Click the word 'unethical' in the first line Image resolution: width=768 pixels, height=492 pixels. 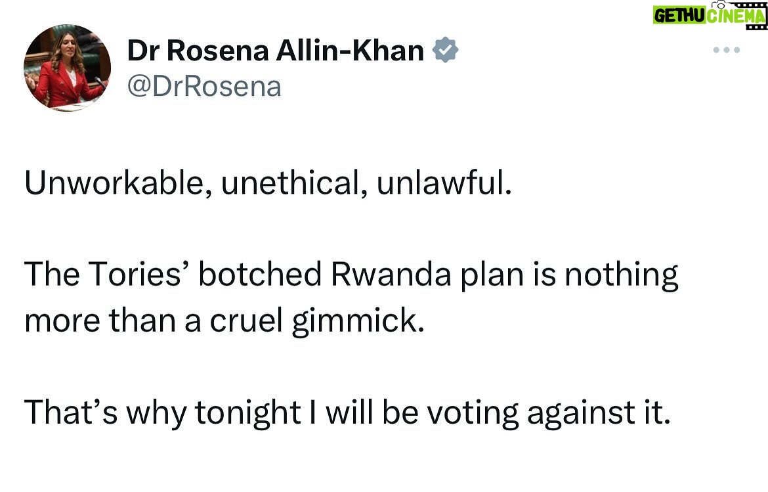[x=291, y=183]
